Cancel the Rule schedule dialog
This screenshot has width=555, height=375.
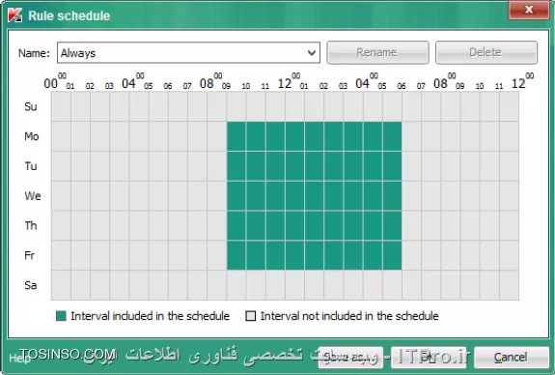[x=512, y=357]
